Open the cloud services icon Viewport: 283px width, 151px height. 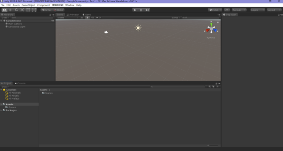click(227, 10)
